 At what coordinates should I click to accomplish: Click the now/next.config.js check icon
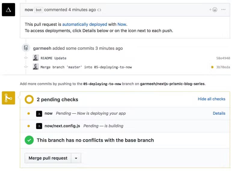coord(39,126)
